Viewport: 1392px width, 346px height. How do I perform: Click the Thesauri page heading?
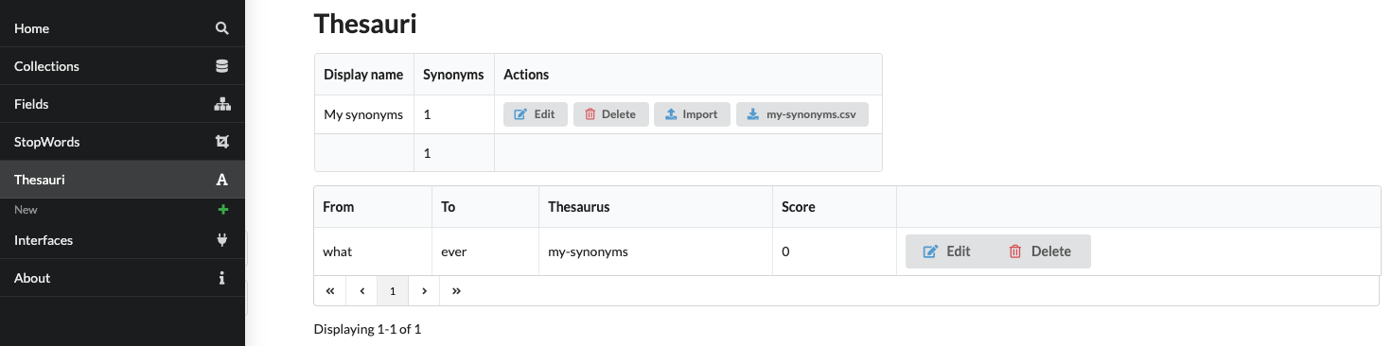tap(365, 24)
